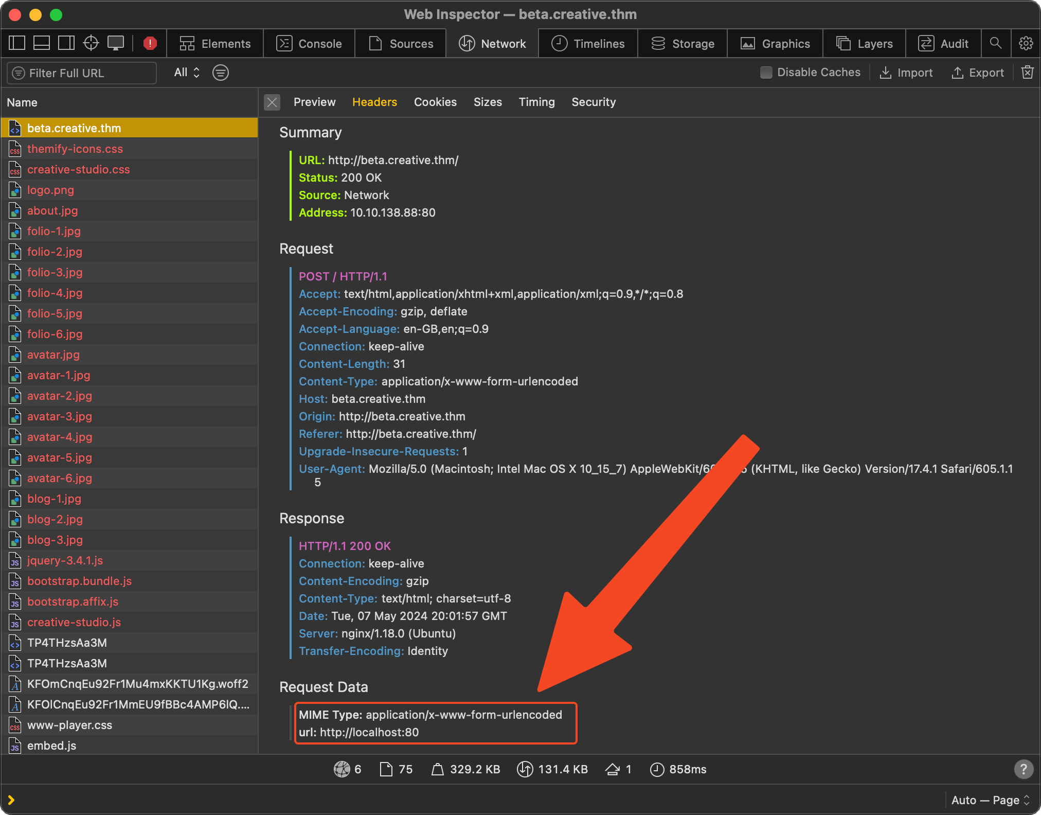Enable the Disable Caches checkbox

[766, 73]
